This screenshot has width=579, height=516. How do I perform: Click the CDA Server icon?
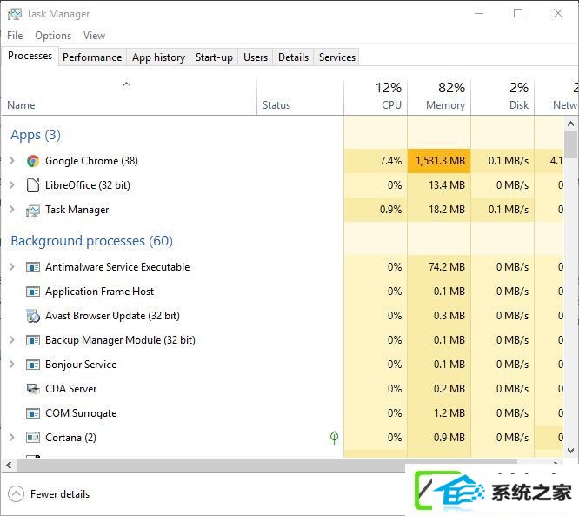(x=33, y=389)
